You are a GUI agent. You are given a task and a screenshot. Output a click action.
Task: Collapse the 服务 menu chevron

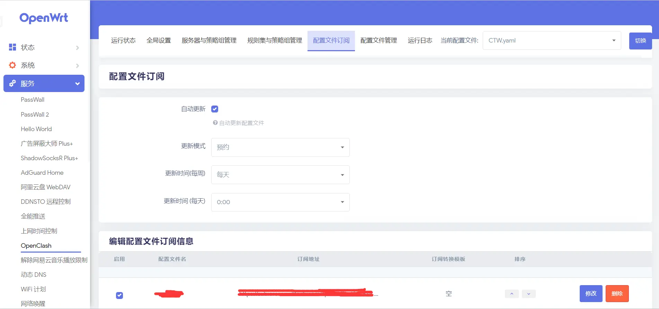(77, 83)
